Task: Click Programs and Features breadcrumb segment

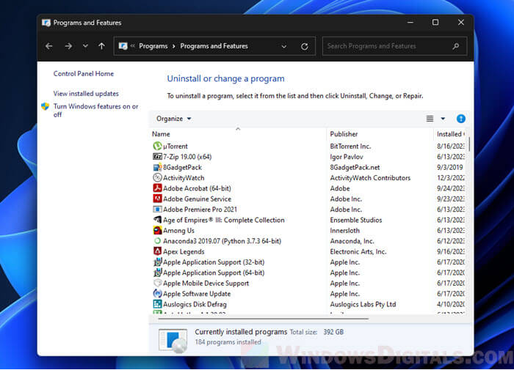Action: click(x=214, y=46)
